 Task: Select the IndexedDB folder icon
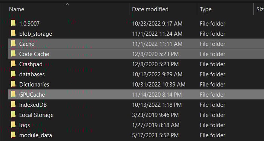point(13,105)
